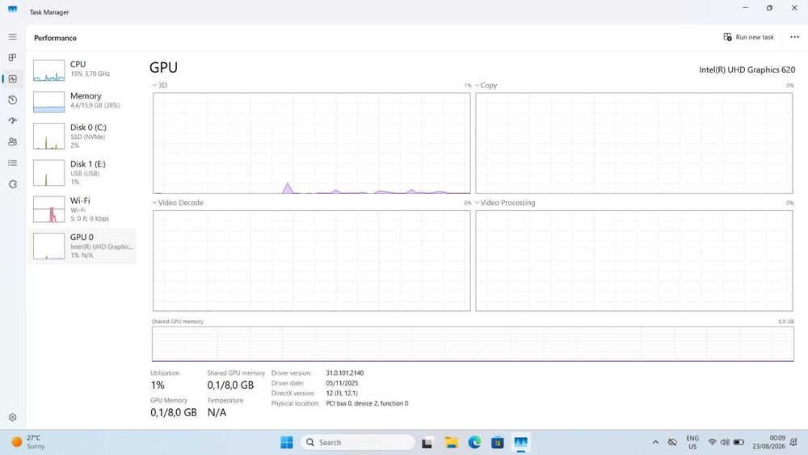Select GPU 0 performance item
The image size is (808, 455).
(x=82, y=246)
